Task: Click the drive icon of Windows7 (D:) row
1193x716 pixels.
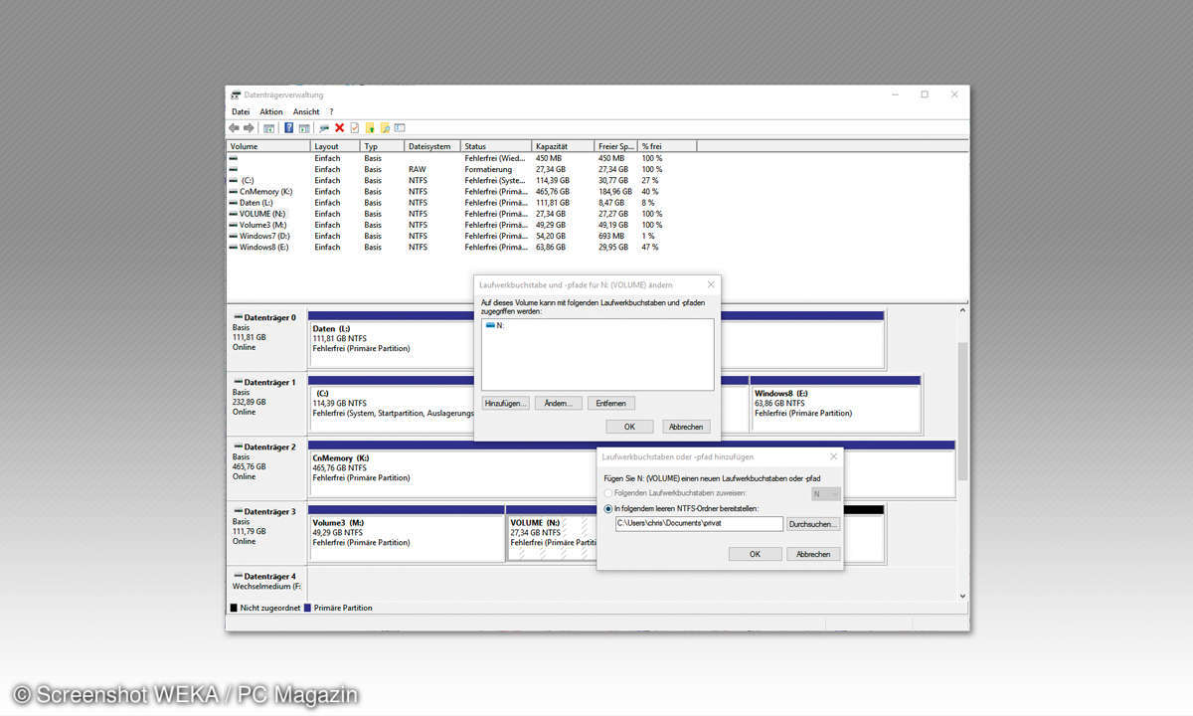Action: pos(234,236)
